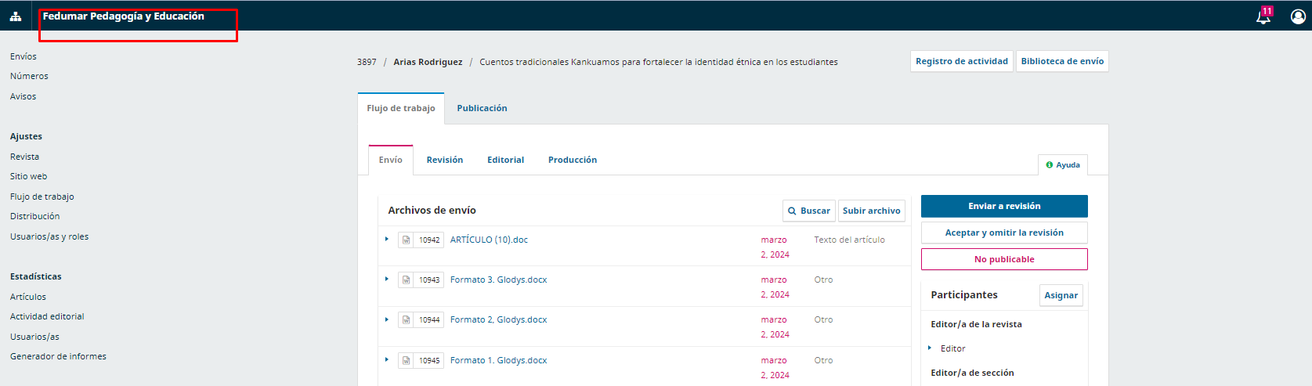This screenshot has width=1312, height=386.
Task: Open the notifications bell icon
Action: (x=1263, y=17)
